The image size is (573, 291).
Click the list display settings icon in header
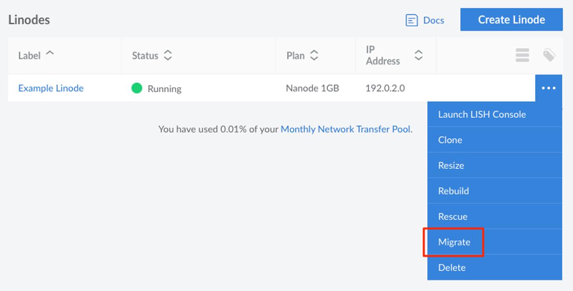point(522,55)
